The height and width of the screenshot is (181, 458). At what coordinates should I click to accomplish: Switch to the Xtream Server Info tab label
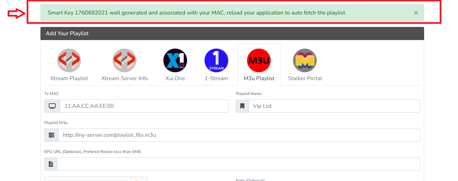click(x=124, y=78)
